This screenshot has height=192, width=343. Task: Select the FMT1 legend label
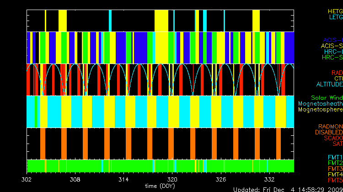(335, 157)
